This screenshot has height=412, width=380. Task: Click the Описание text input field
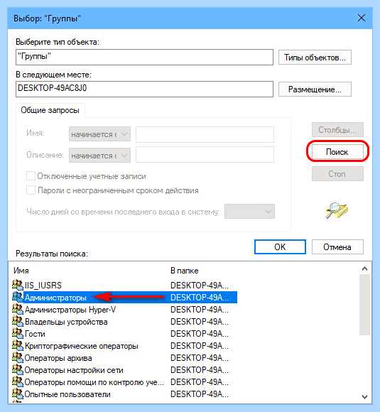point(205,155)
